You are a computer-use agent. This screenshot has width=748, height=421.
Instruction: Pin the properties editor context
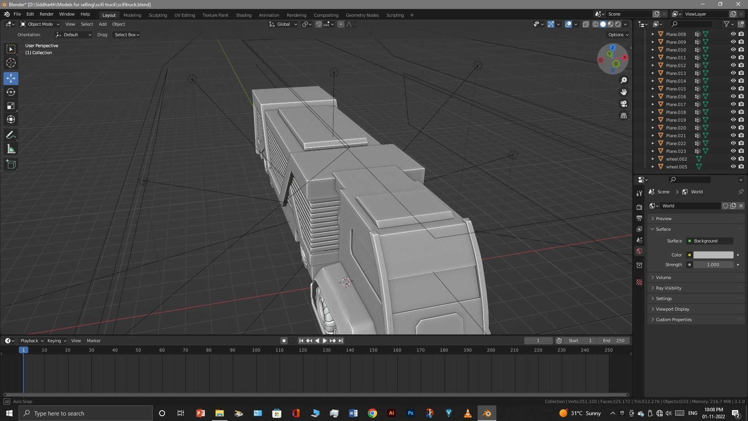[x=741, y=192]
